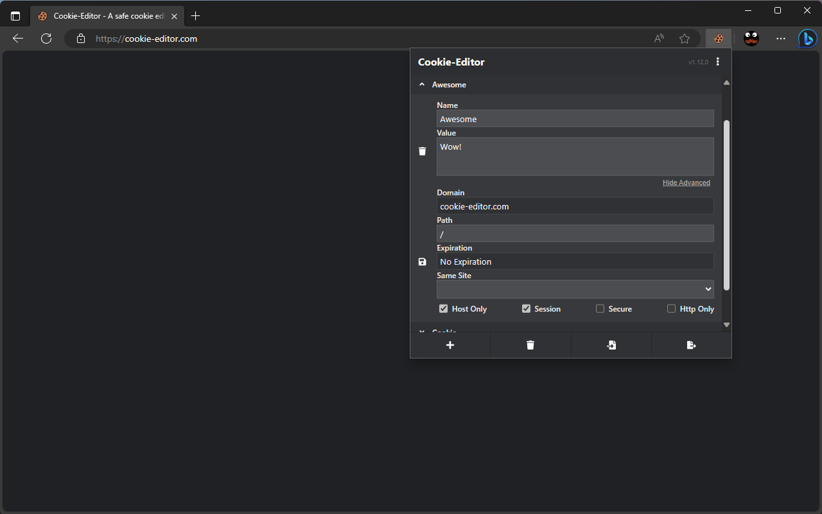
Task: Delete all cookies using the bottom trash button
Action: (x=530, y=345)
